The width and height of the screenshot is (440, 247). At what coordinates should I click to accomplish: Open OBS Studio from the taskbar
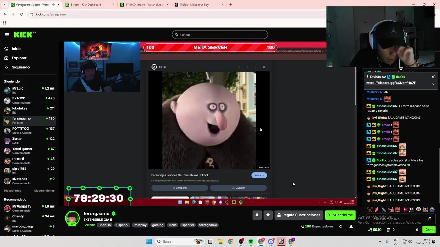tap(241, 242)
